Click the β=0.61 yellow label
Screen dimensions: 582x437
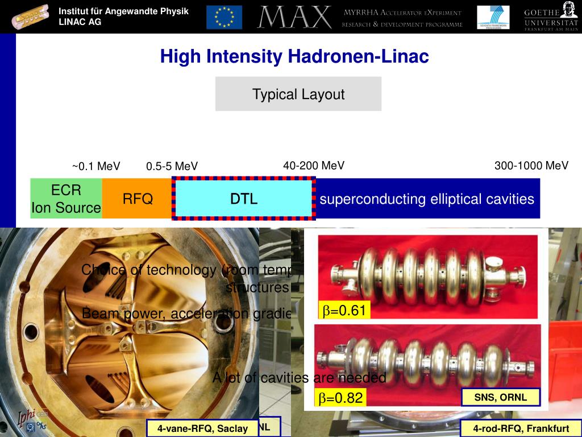click(x=344, y=310)
